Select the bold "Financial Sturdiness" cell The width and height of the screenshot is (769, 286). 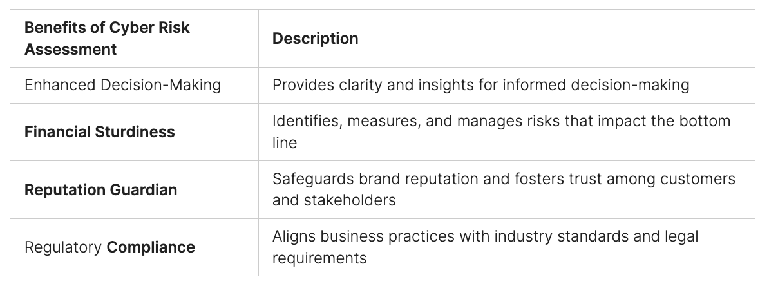[x=99, y=132]
